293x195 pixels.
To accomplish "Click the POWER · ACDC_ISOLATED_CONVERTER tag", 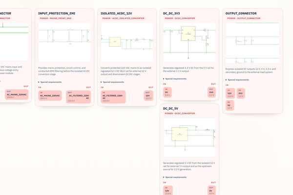I will point(123,19).
